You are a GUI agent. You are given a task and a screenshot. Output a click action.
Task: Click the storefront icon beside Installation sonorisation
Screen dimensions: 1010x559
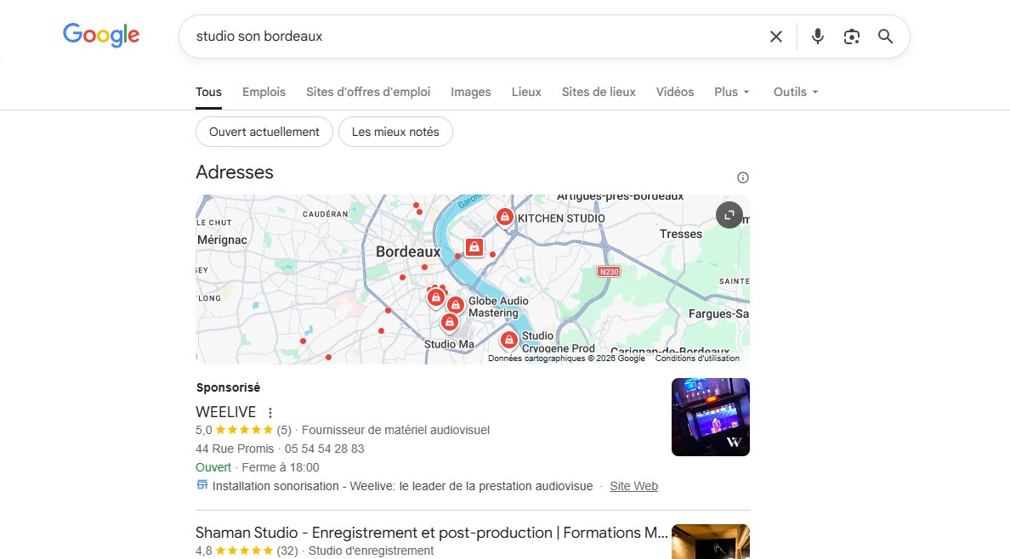point(202,485)
